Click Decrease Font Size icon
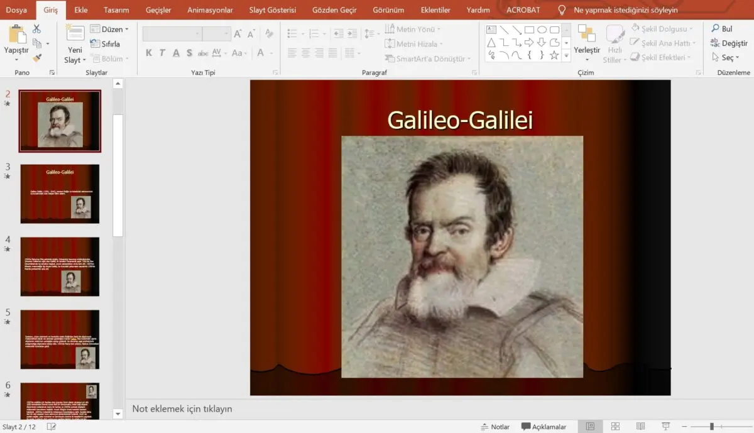This screenshot has width=754, height=433. click(251, 34)
